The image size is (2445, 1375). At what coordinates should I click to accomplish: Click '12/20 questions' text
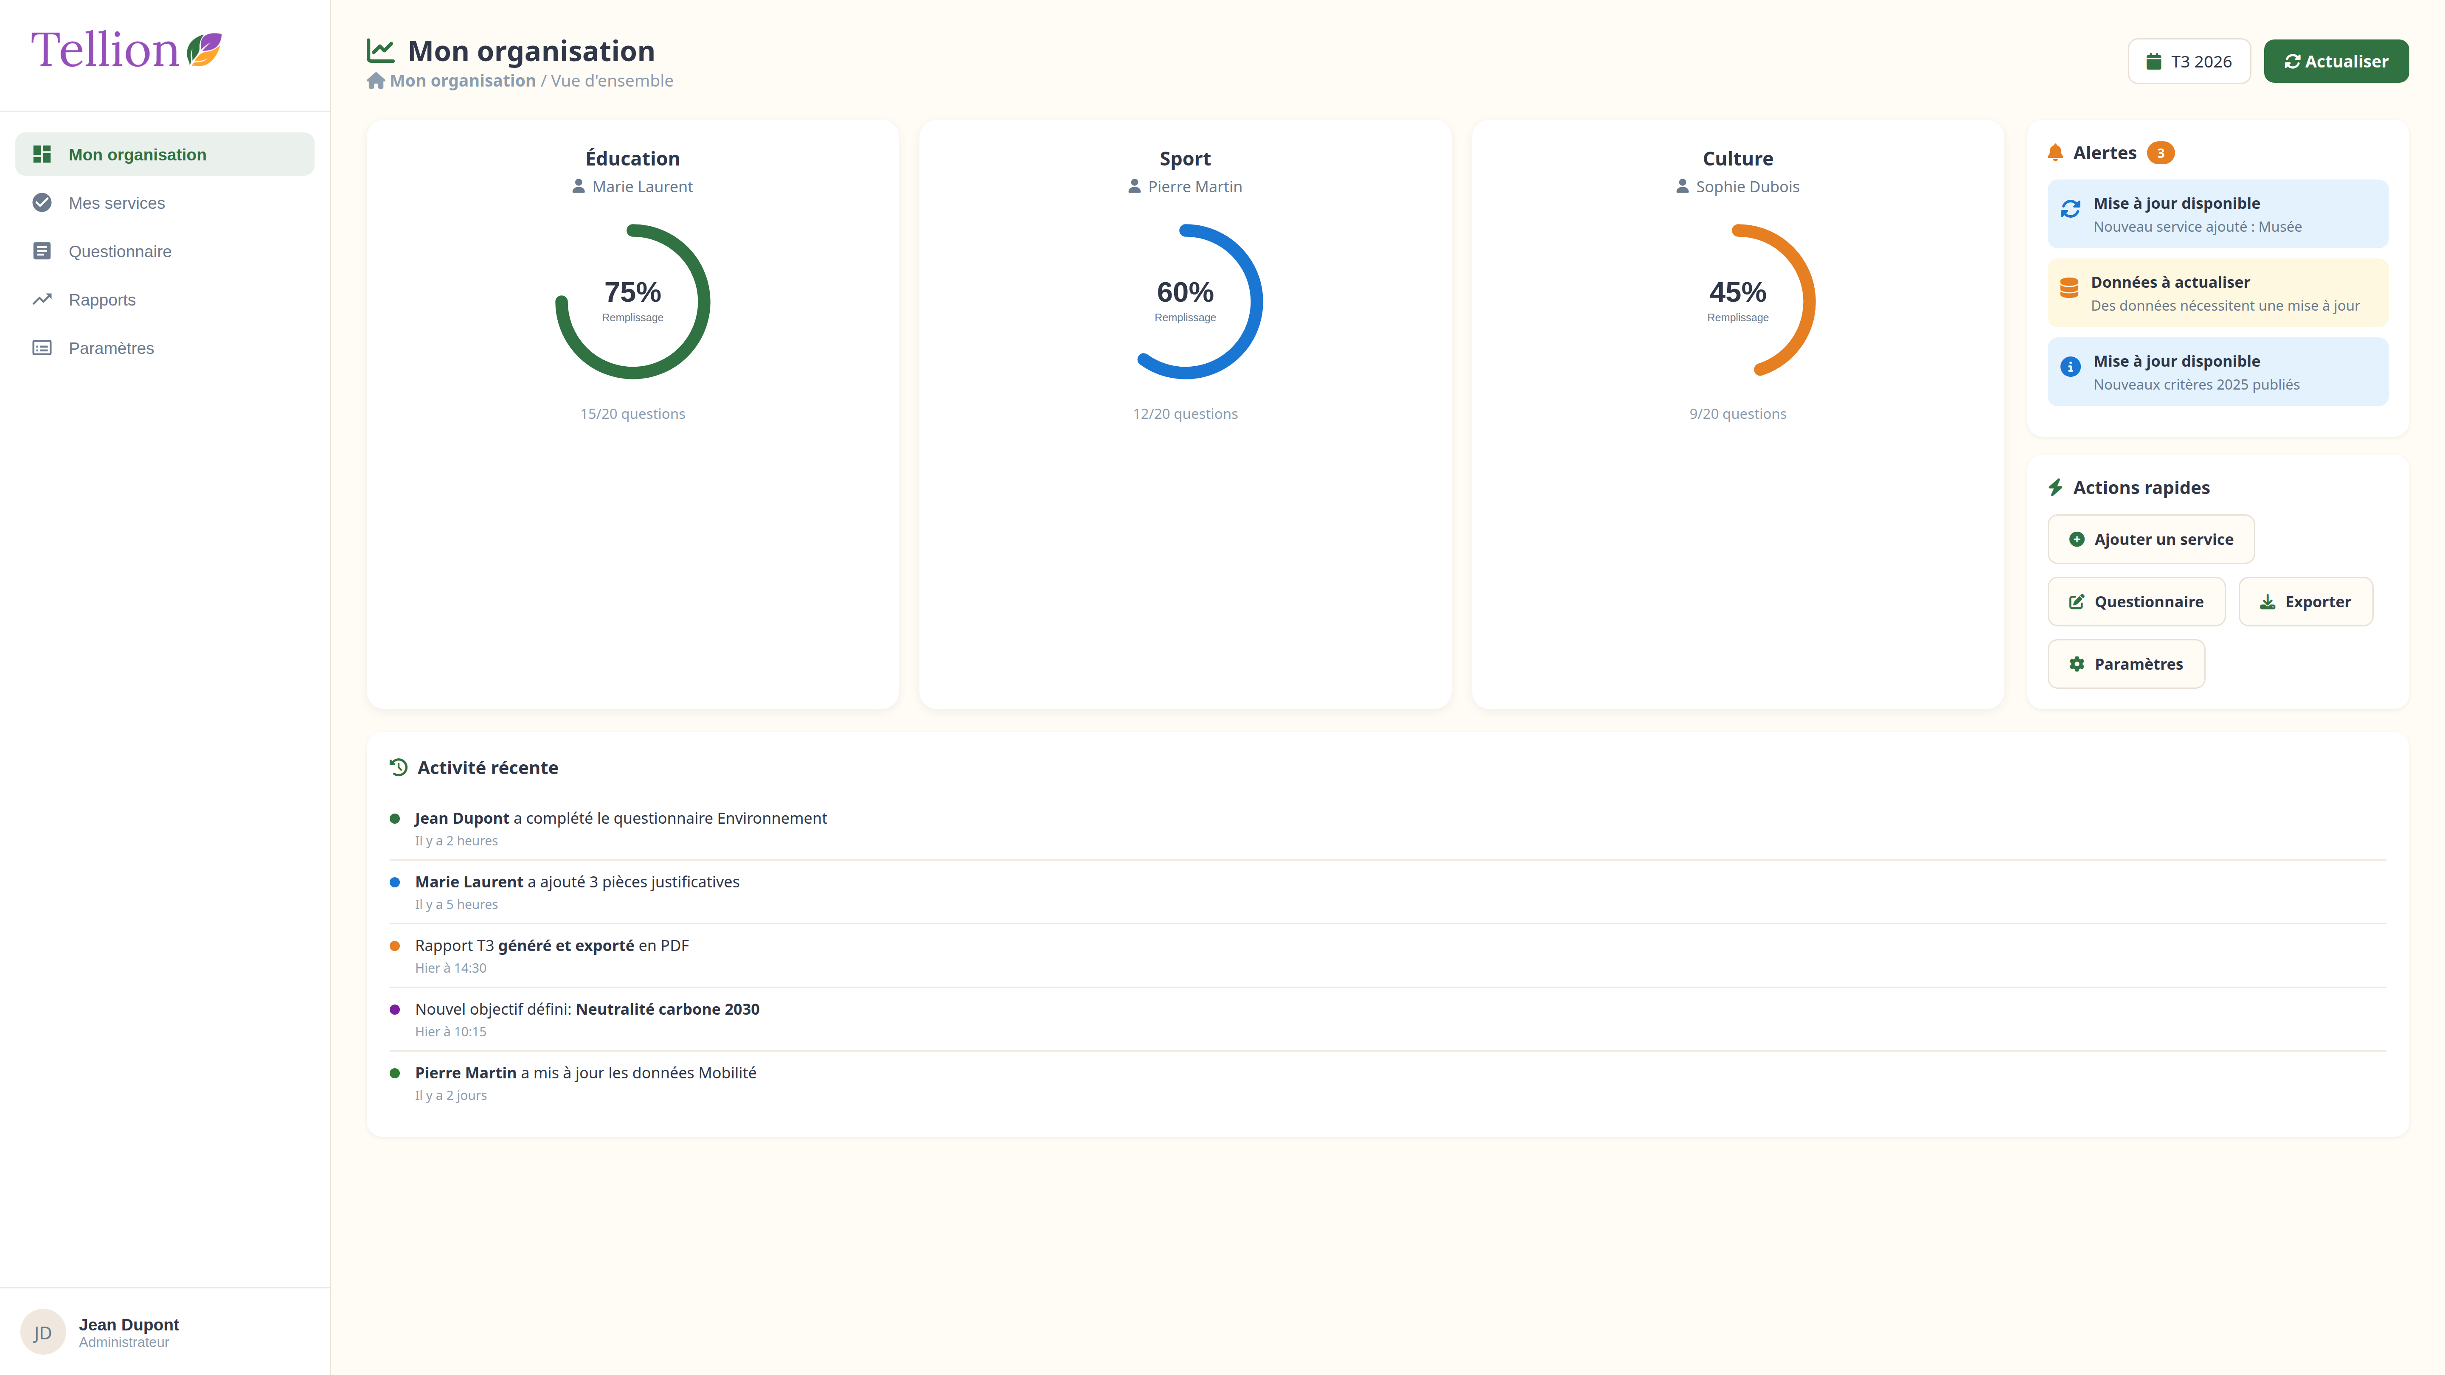pos(1185,414)
